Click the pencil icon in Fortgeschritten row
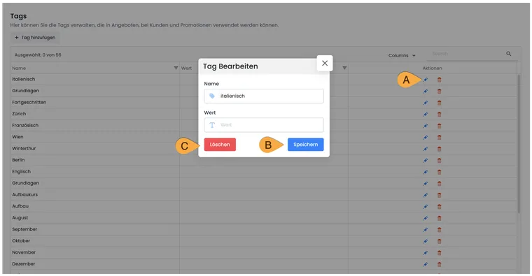Image resolution: width=532 pixels, height=276 pixels. point(426,103)
